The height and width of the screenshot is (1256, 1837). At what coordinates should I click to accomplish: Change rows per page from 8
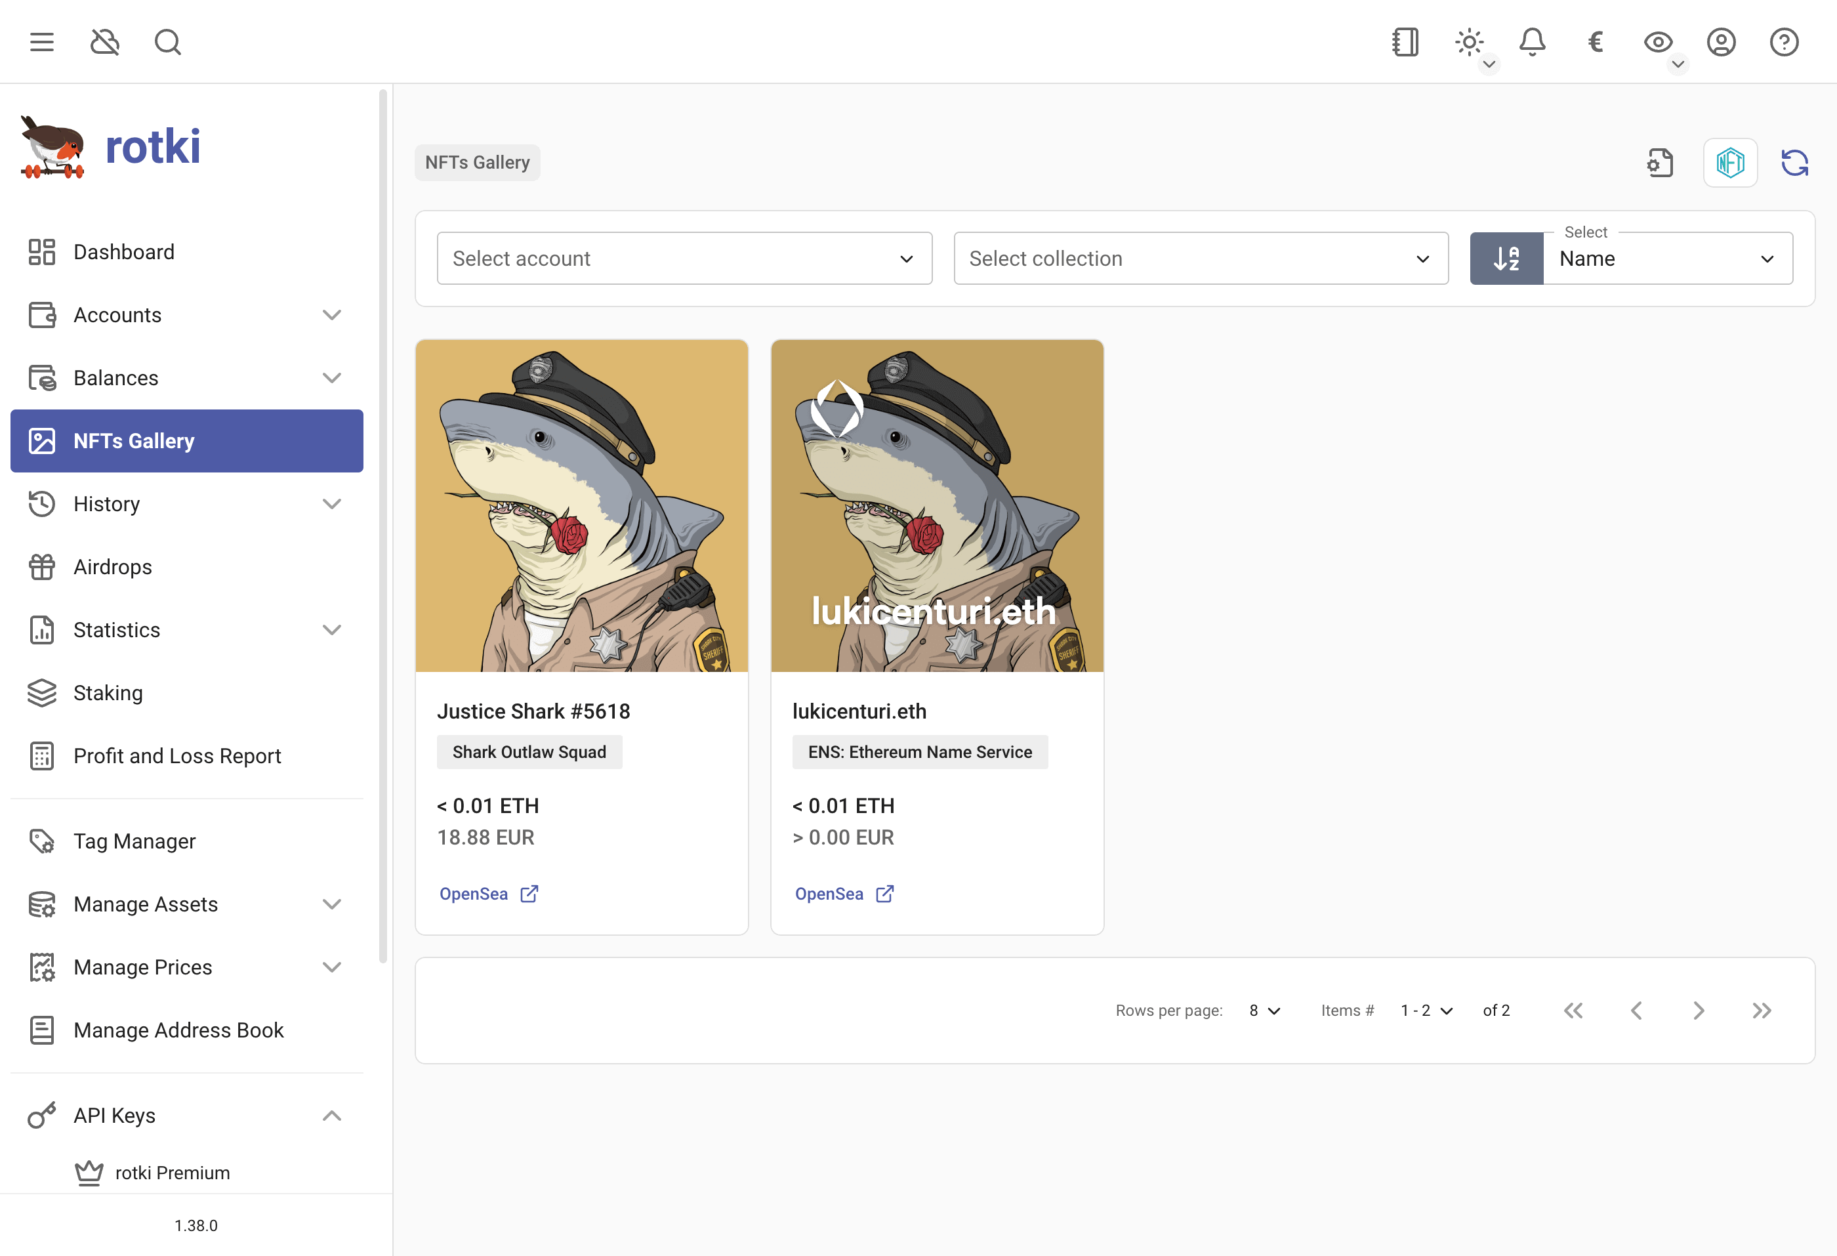pyautogui.click(x=1265, y=1010)
